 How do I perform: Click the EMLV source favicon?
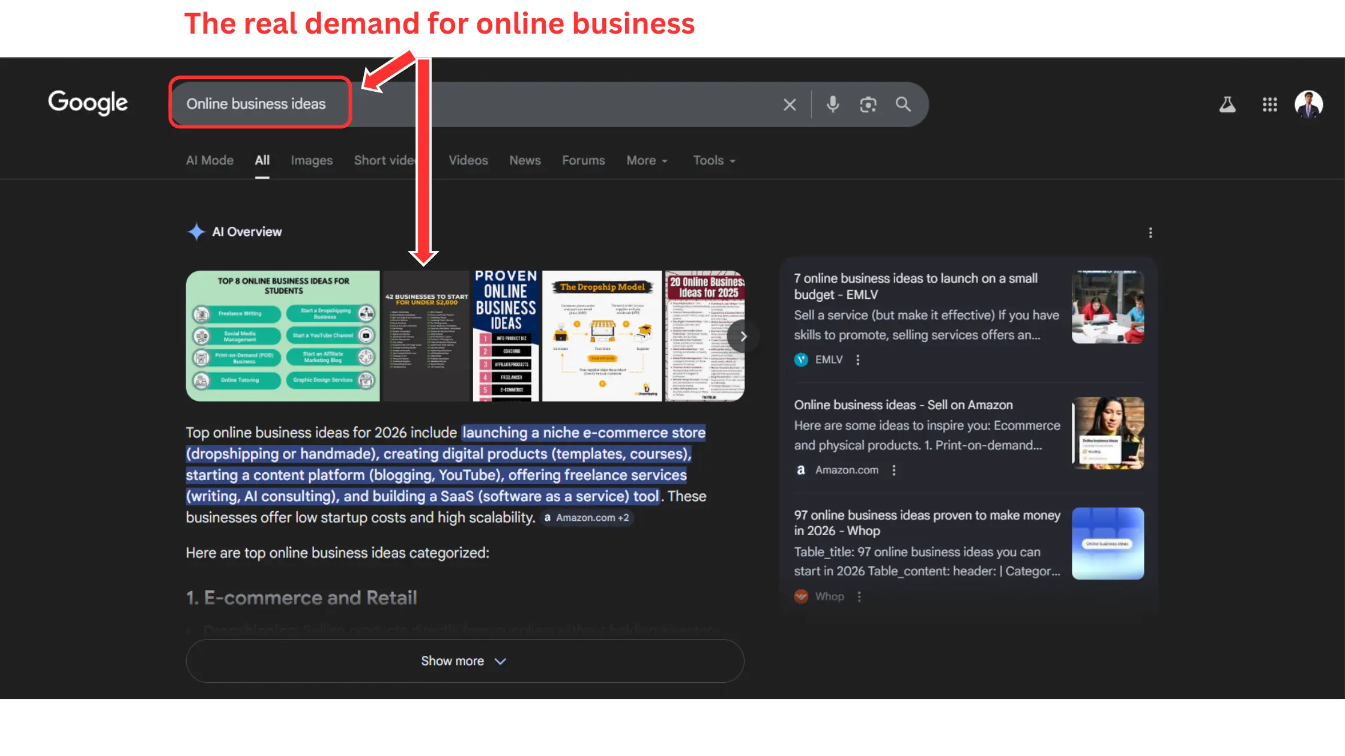(x=801, y=360)
